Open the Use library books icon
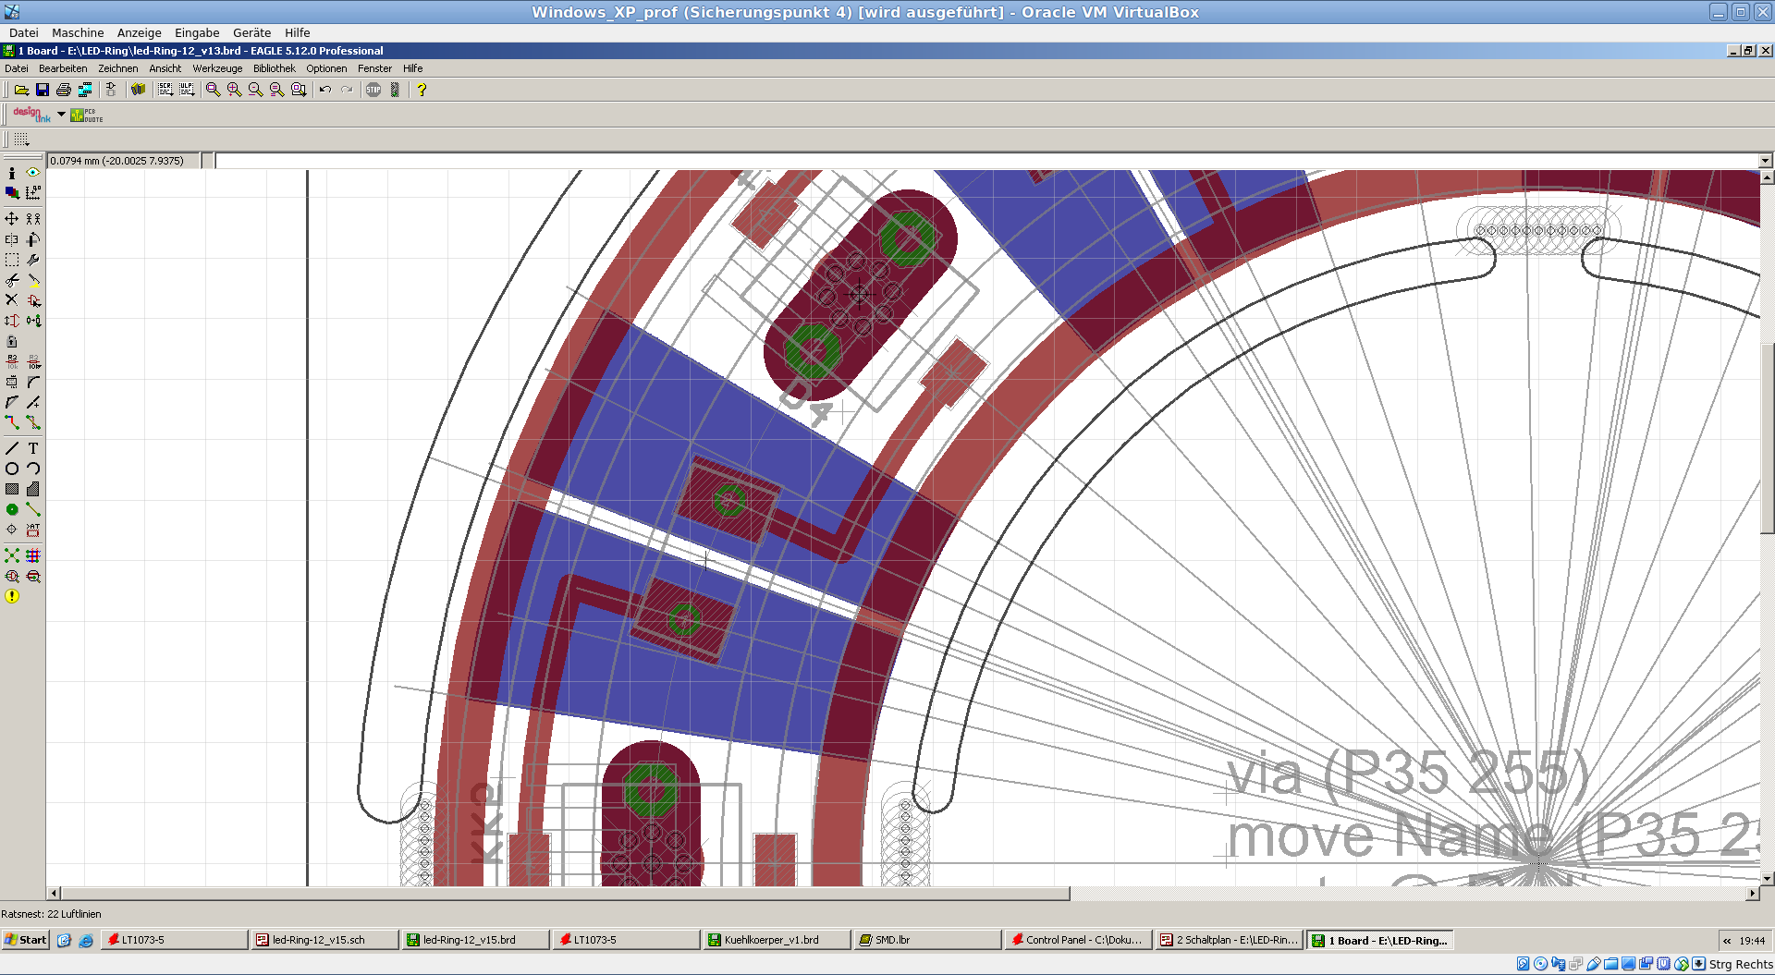 [x=138, y=90]
